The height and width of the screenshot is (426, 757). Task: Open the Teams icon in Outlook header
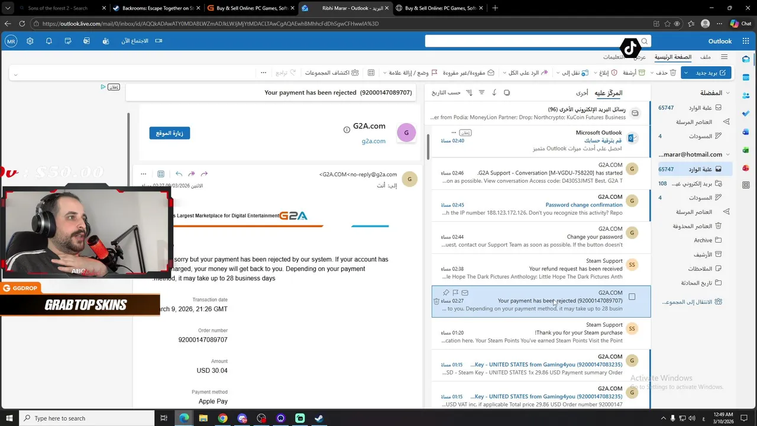[x=105, y=41]
